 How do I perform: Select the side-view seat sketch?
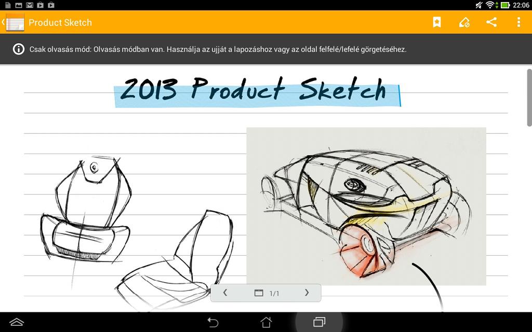[175, 259]
